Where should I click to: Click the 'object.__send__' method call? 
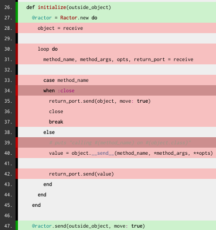click(x=93, y=153)
